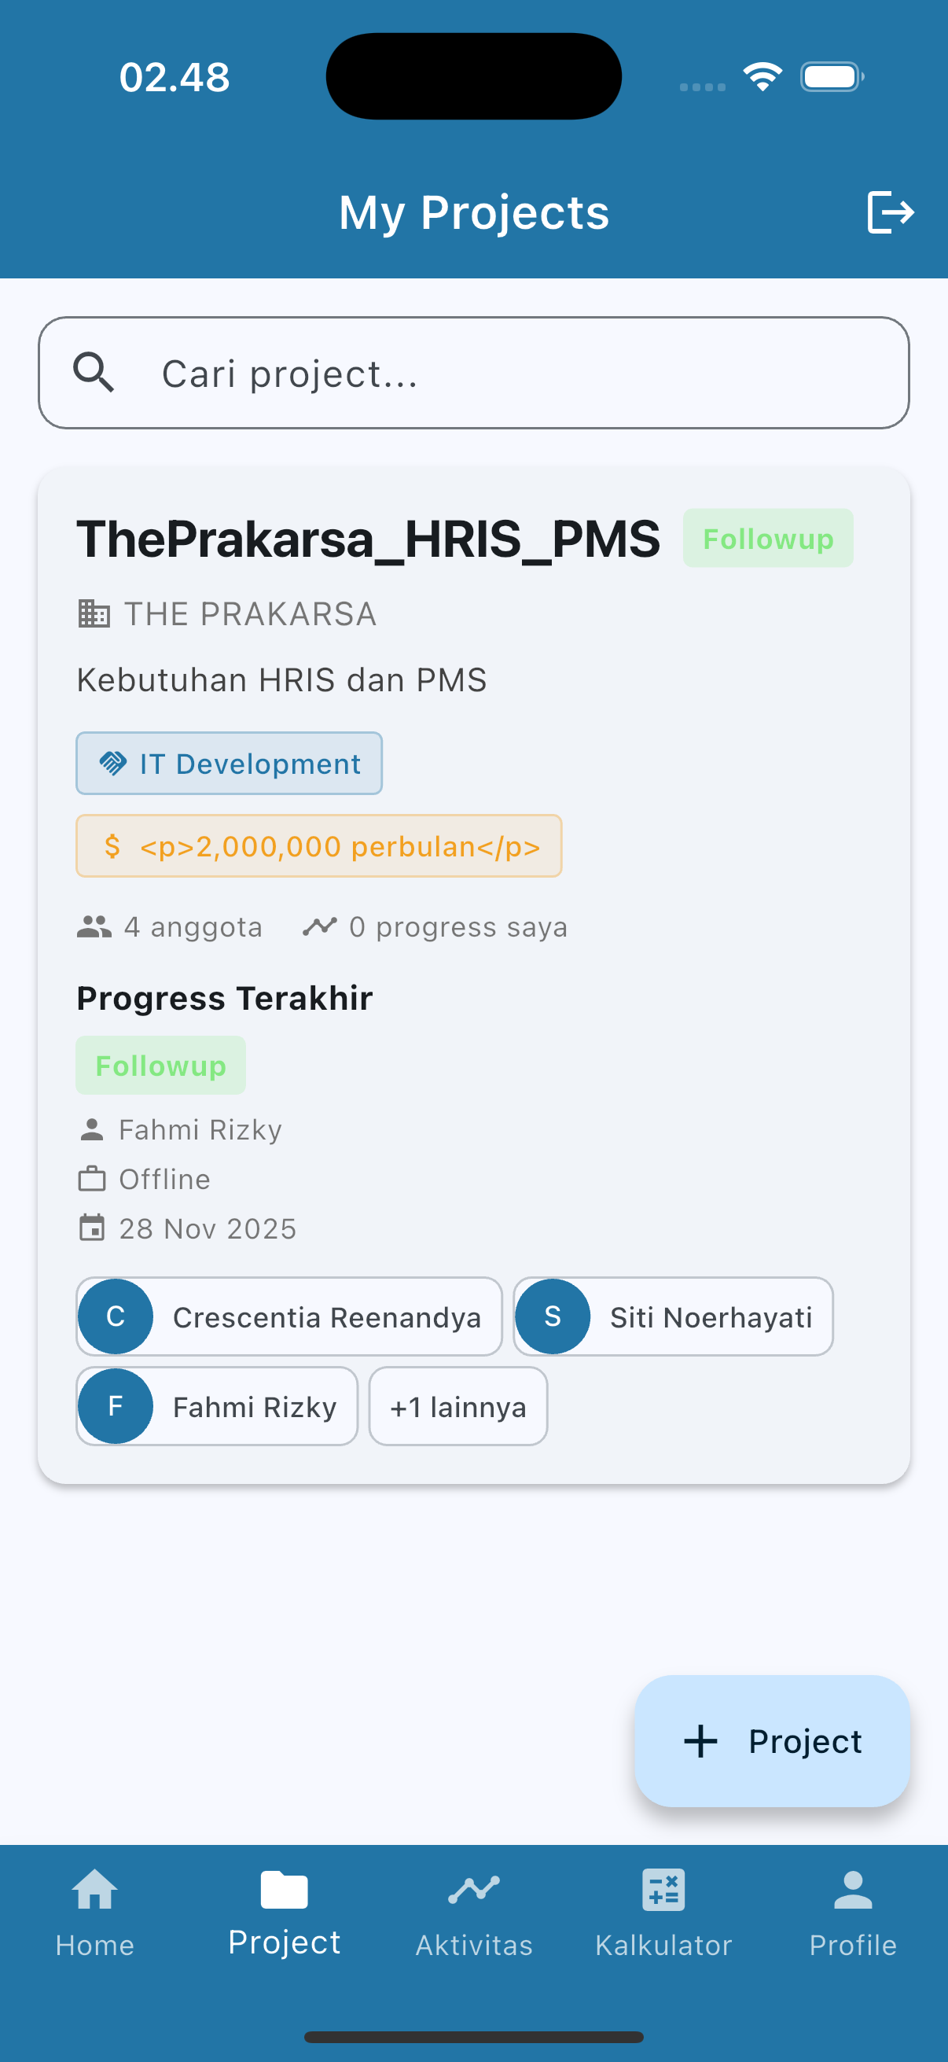The height and width of the screenshot is (2062, 948).
Task: Tap the search magnifier icon
Action: [94, 373]
